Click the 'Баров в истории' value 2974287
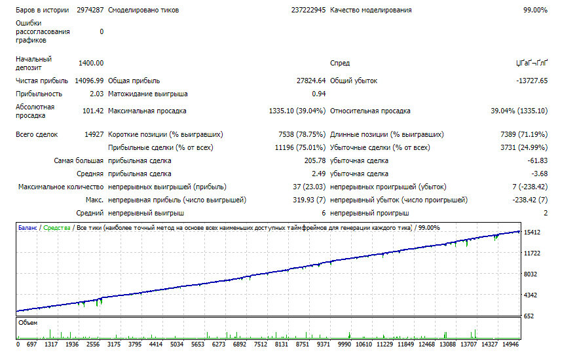Viewport: 577px width, 353px height. click(x=90, y=10)
